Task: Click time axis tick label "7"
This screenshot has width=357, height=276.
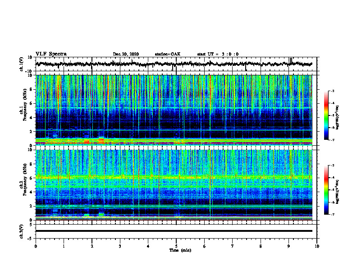Action: click(233, 246)
